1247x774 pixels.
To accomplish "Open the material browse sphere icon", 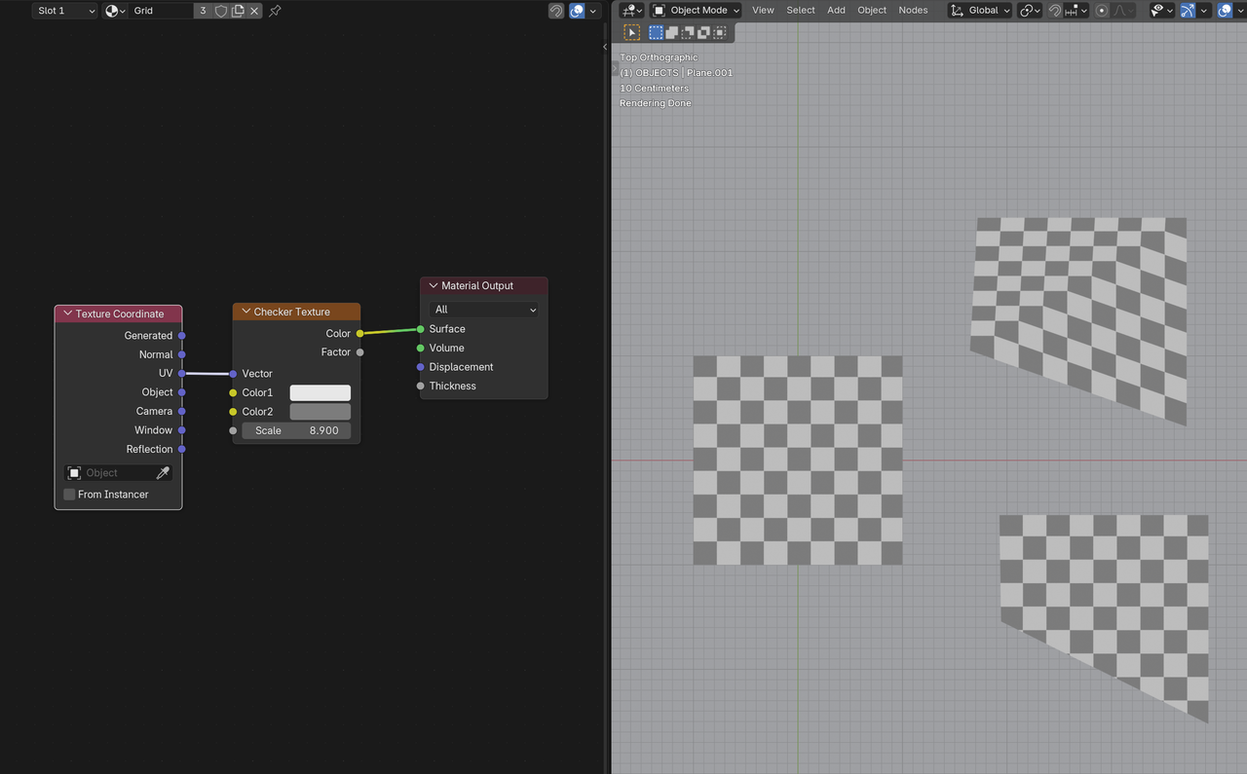I will point(115,11).
